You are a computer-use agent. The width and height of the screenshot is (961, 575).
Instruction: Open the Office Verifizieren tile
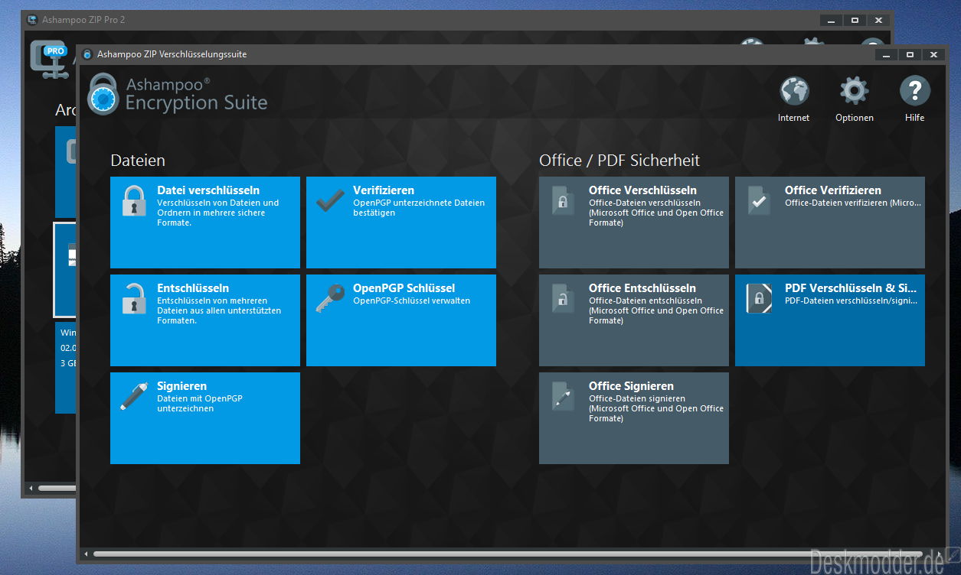pos(830,223)
